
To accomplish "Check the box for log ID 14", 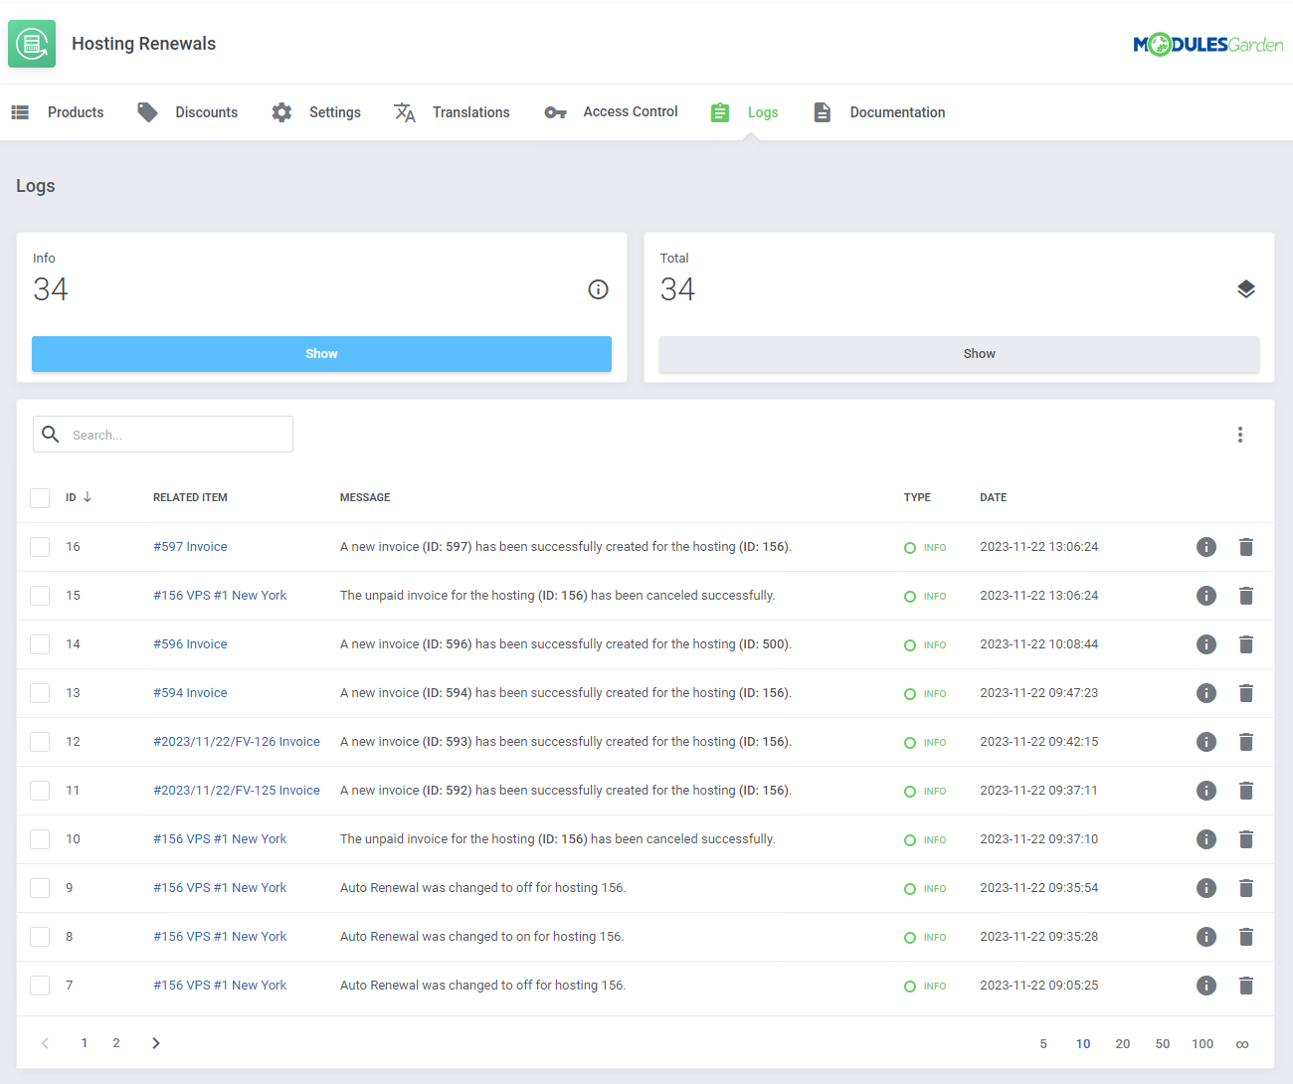I will tap(40, 644).
